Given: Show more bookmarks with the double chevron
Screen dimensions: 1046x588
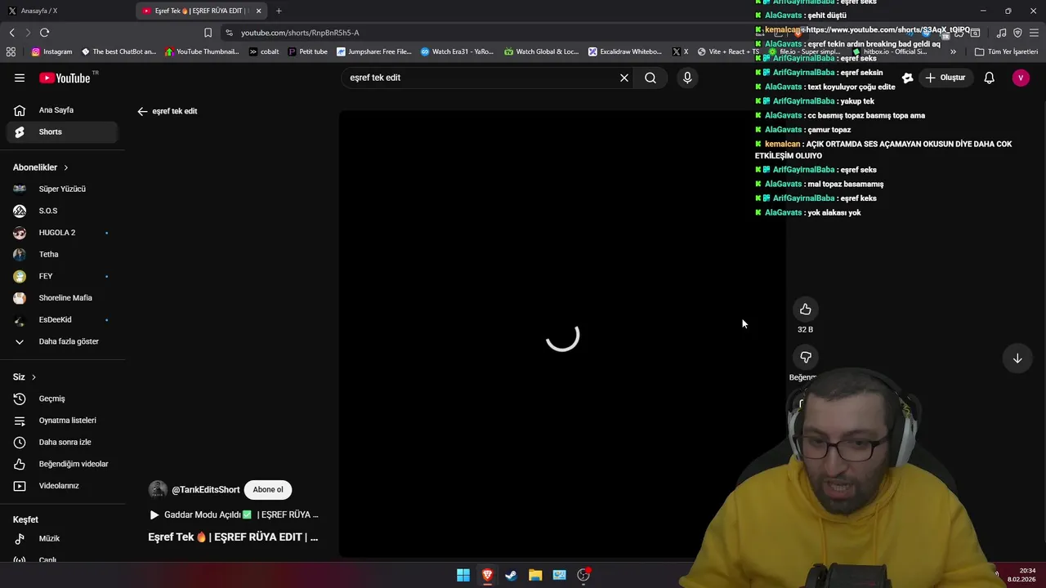Looking at the screenshot, I should 953,51.
